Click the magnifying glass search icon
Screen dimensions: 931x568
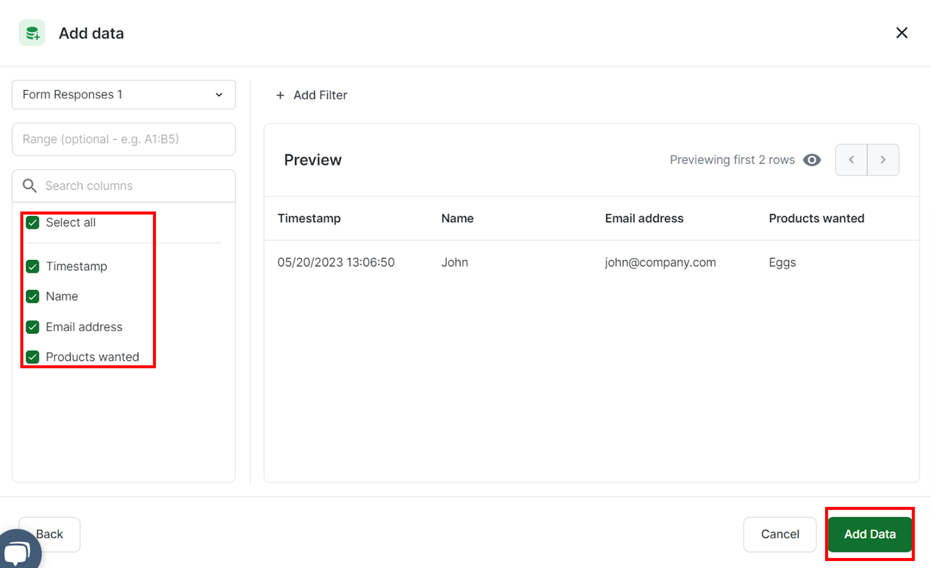click(x=30, y=185)
